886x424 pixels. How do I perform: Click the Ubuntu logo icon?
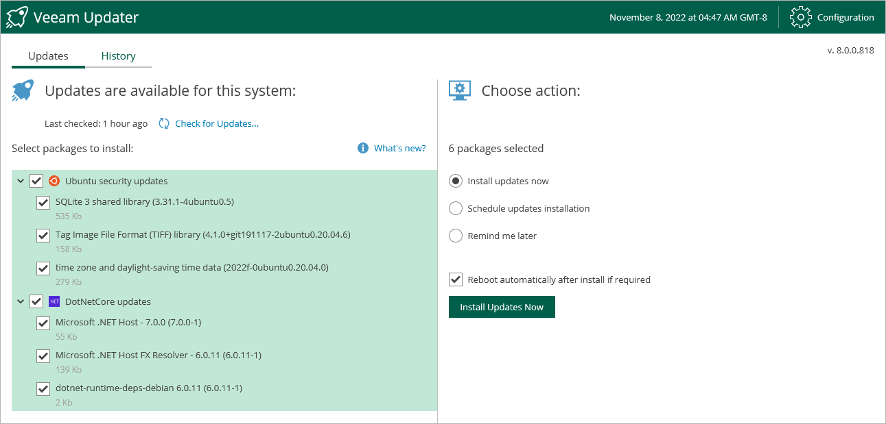54,181
